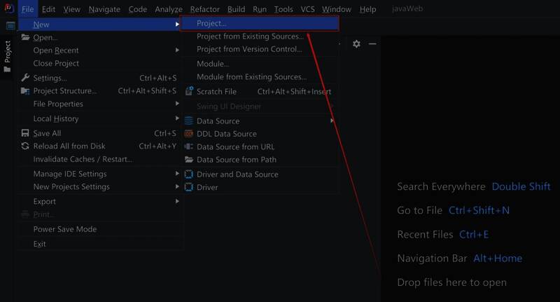
Task: Click the Settings wrench icon
Action: click(x=26, y=78)
